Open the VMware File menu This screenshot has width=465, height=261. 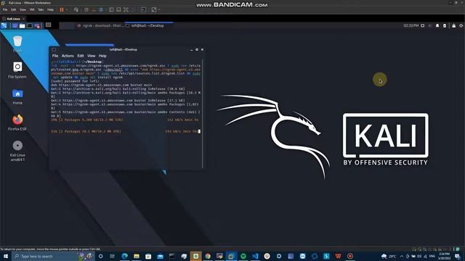(5, 9)
